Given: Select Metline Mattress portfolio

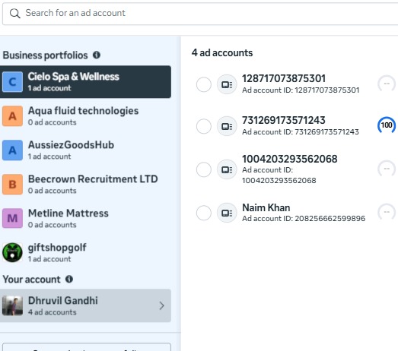Looking at the screenshot, I should point(85,219).
